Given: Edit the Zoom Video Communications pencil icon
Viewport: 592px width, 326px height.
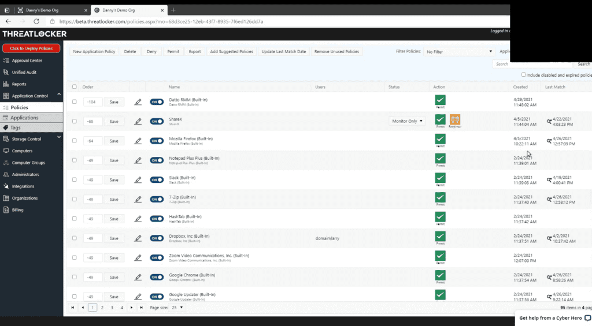Looking at the screenshot, I should pos(138,258).
